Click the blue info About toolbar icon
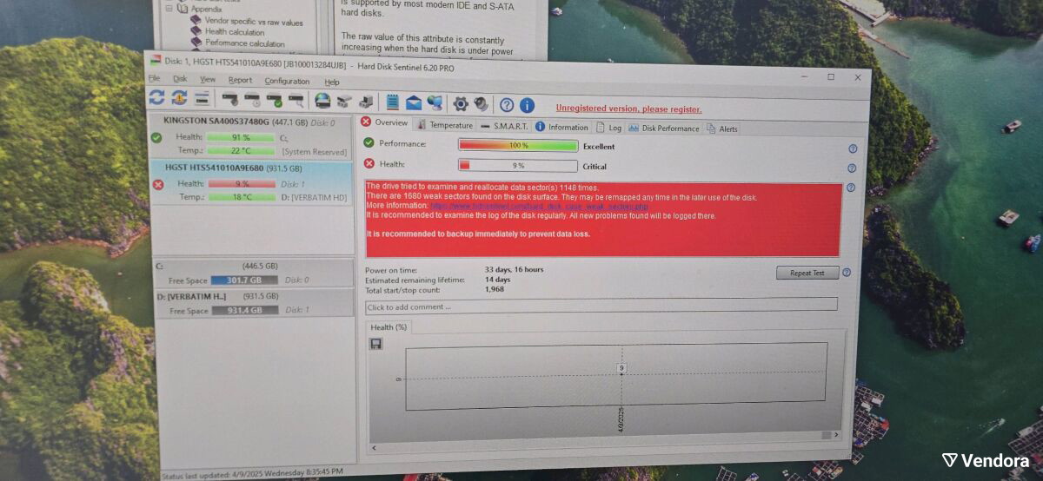The width and height of the screenshot is (1043, 481). click(527, 105)
